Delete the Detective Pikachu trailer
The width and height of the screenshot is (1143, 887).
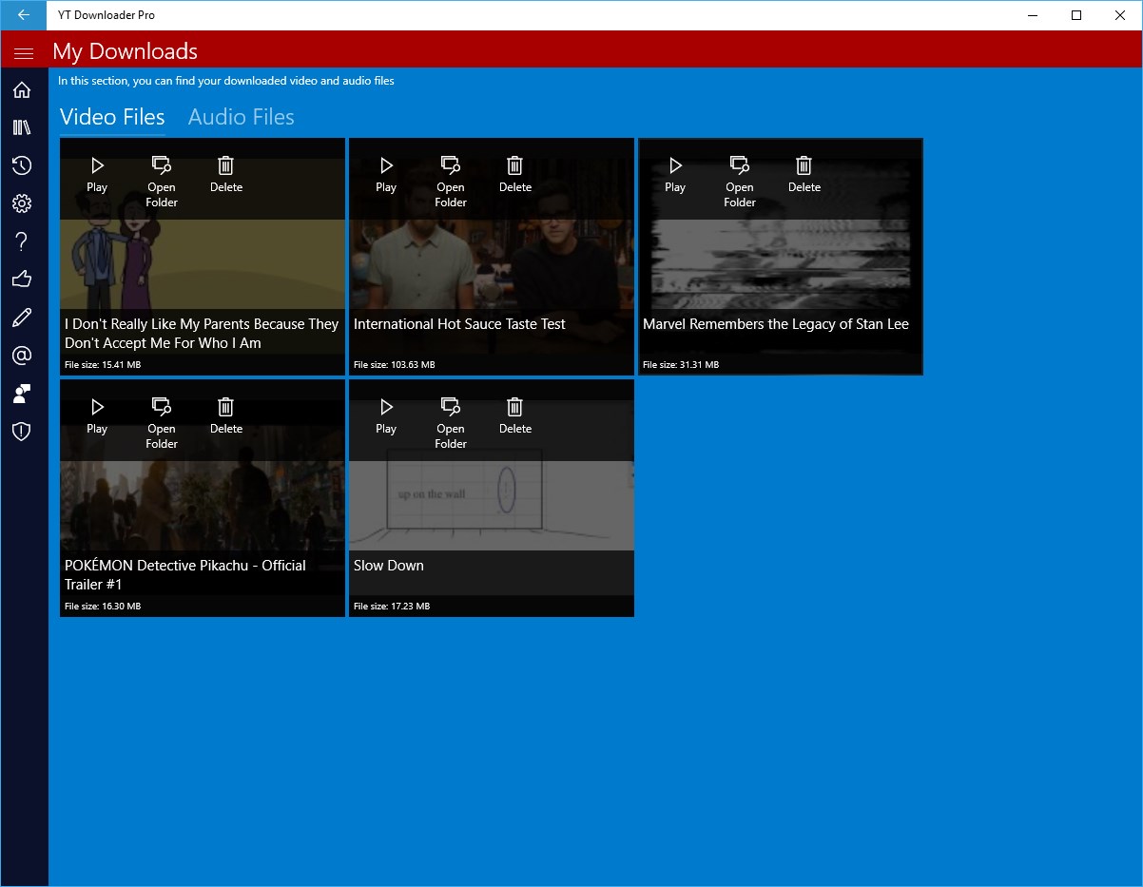(x=226, y=416)
